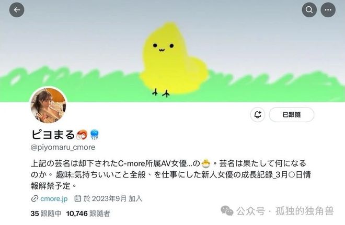
Task: Click the hatching chick emoji in bio
Action: 206,163
